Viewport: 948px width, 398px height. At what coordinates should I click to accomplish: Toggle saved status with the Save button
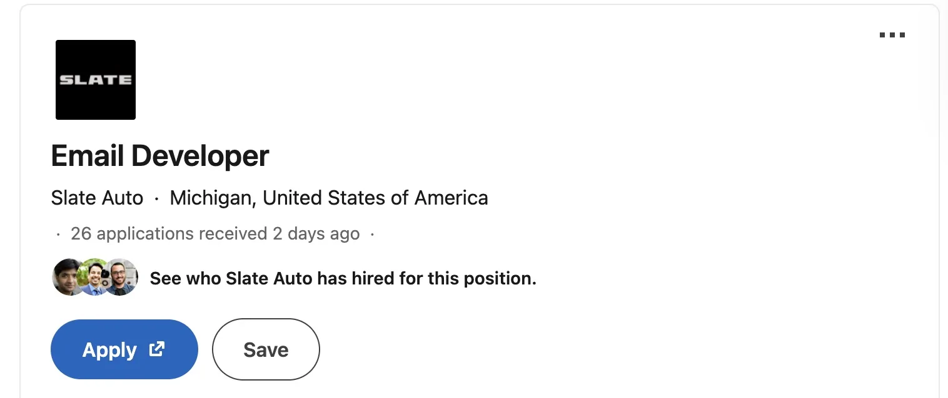265,349
